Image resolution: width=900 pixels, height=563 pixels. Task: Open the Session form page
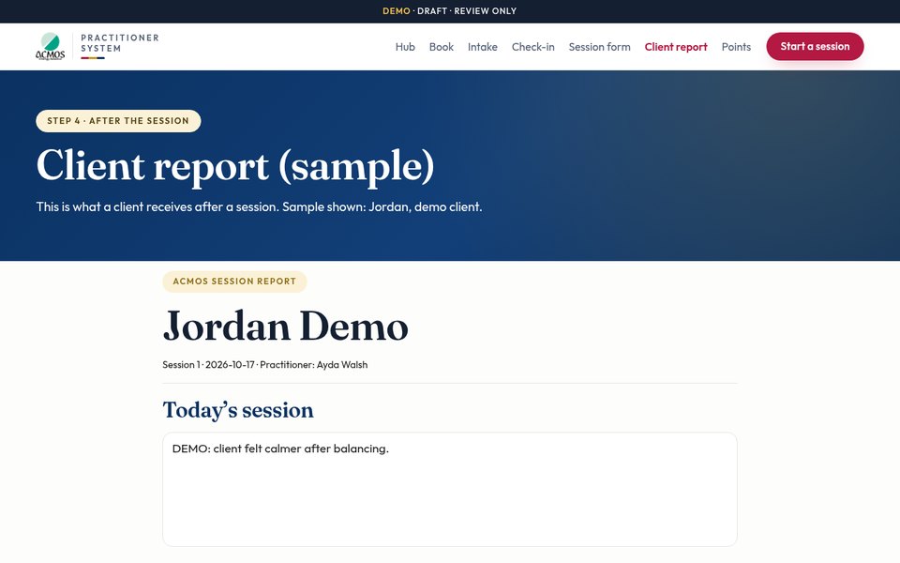point(599,47)
